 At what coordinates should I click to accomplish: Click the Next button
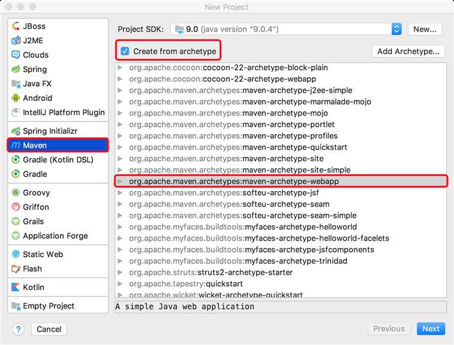pyautogui.click(x=431, y=329)
